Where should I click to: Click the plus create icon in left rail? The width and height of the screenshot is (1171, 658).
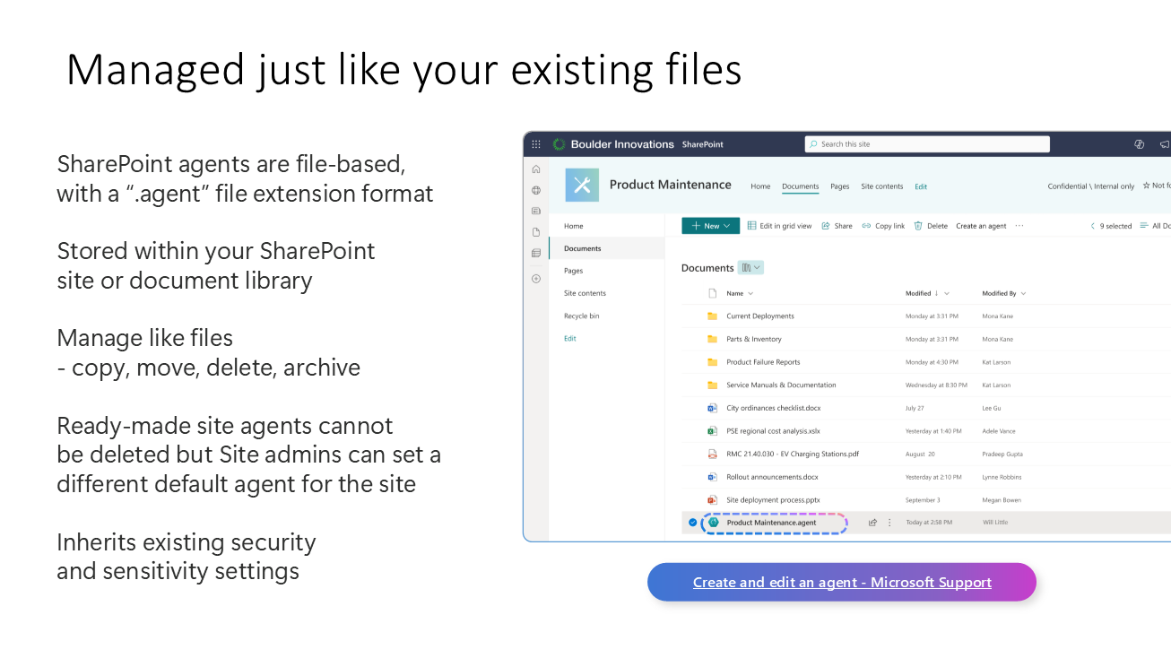536,279
